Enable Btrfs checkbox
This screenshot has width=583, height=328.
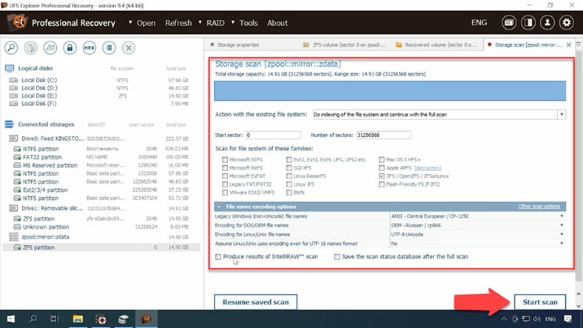click(289, 193)
